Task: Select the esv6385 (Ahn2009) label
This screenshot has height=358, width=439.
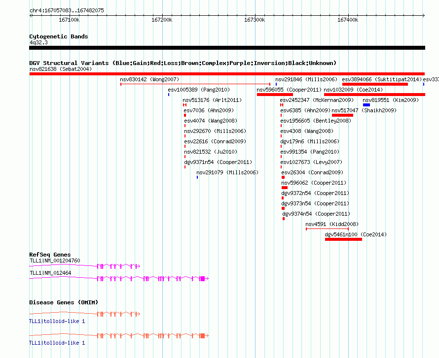Action: [305, 110]
